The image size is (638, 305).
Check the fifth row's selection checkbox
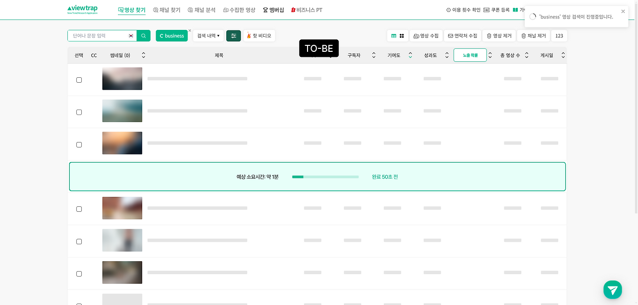click(x=79, y=241)
